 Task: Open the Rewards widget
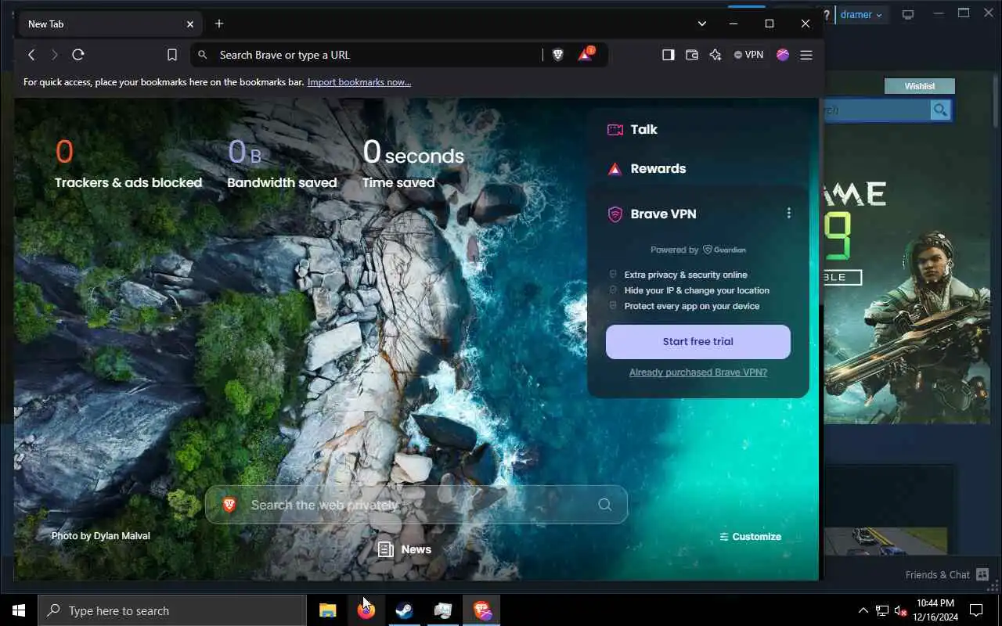pos(647,169)
